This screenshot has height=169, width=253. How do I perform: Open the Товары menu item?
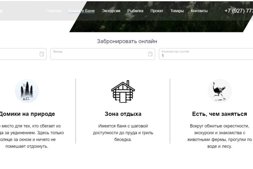tap(177, 11)
